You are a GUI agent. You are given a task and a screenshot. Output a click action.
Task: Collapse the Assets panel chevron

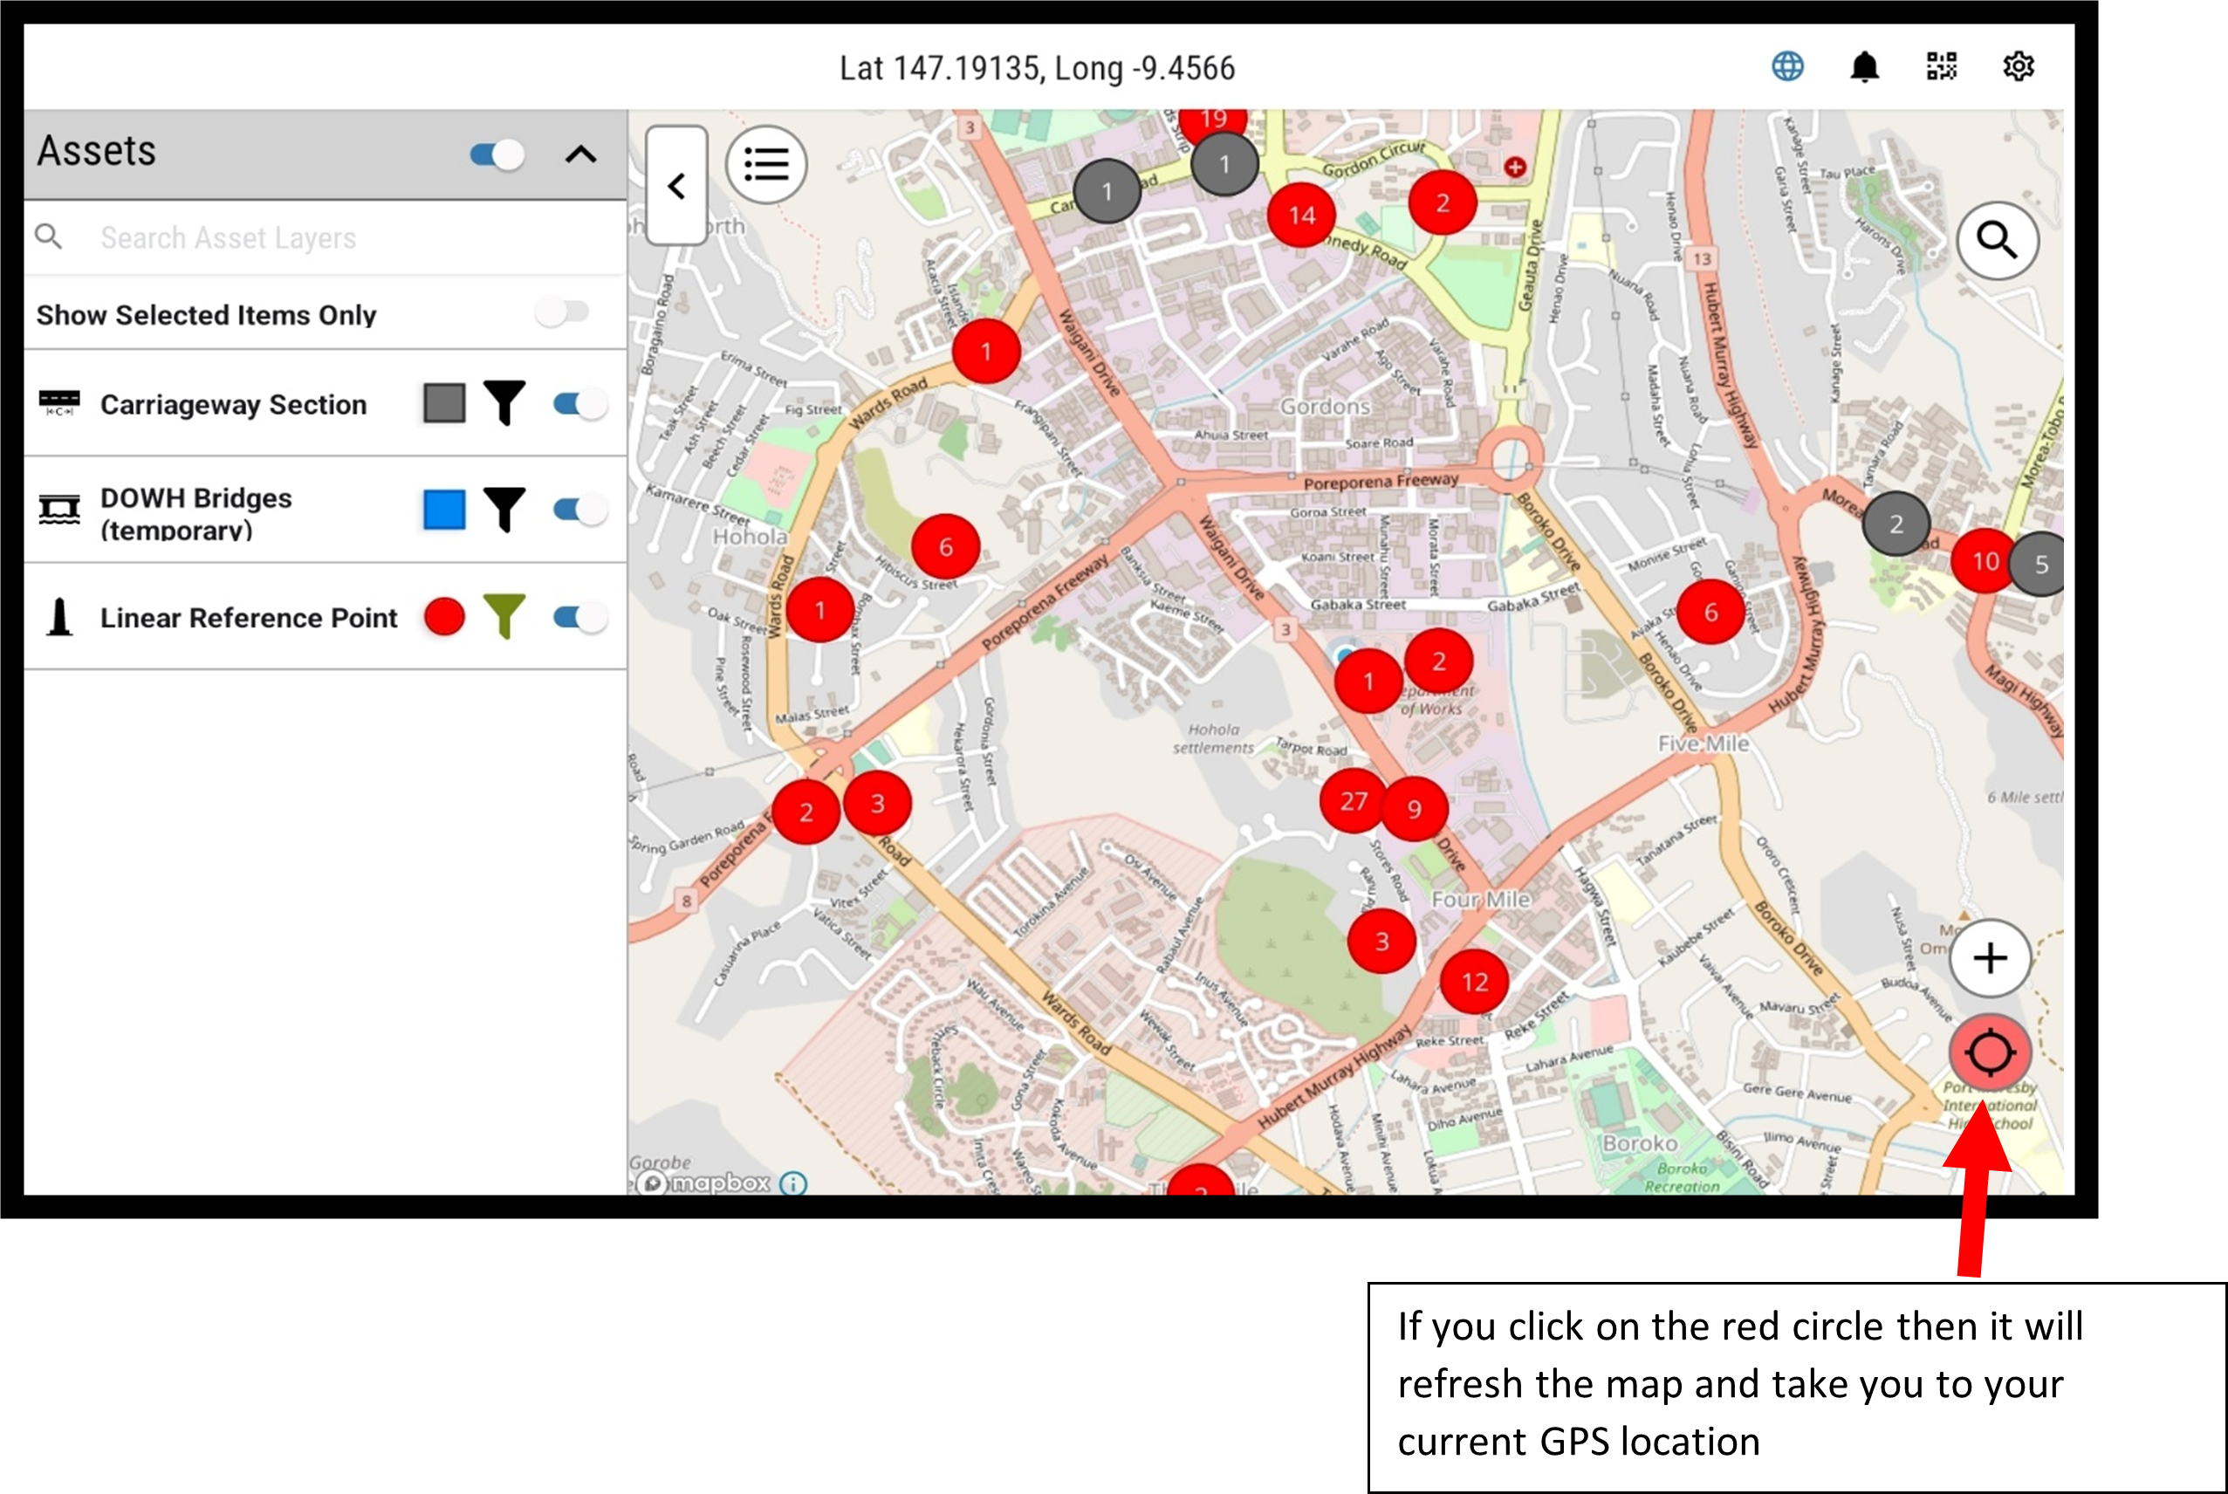(580, 154)
